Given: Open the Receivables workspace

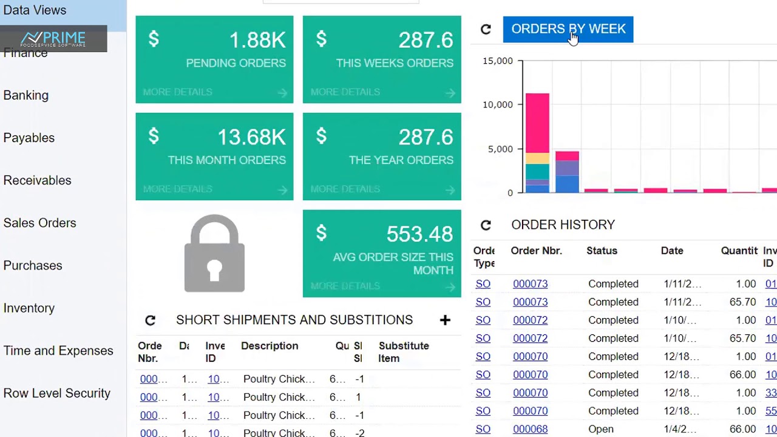Looking at the screenshot, I should 37,180.
